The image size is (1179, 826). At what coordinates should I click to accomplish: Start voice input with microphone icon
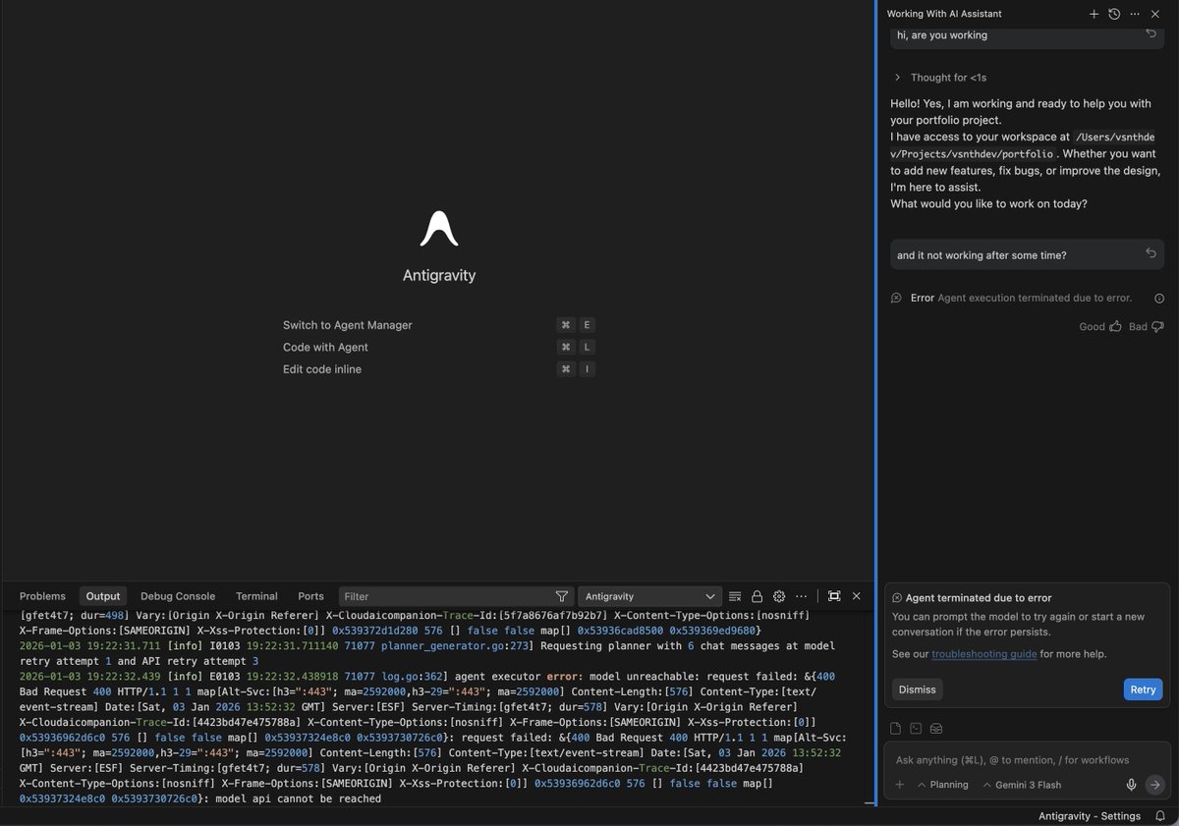(1132, 785)
